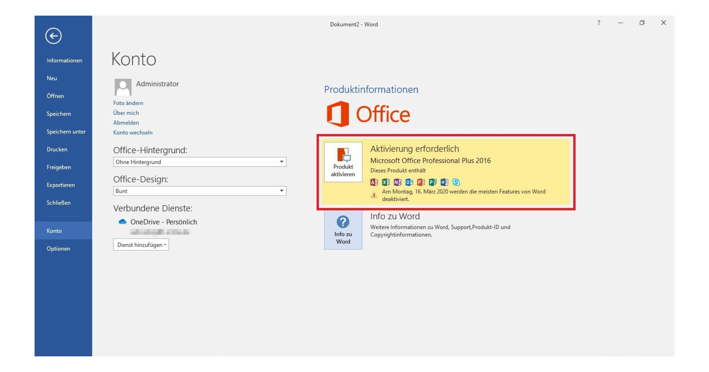This screenshot has width=709, height=372.
Task: Click the Access app icon
Action: tap(374, 182)
